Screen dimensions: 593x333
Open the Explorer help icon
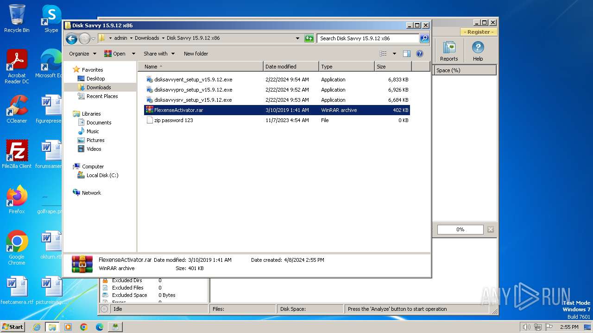click(419, 54)
